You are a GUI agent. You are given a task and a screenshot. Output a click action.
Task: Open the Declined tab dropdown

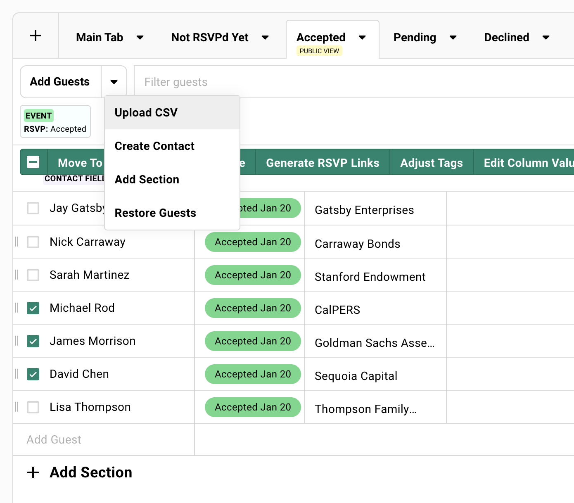(x=546, y=37)
